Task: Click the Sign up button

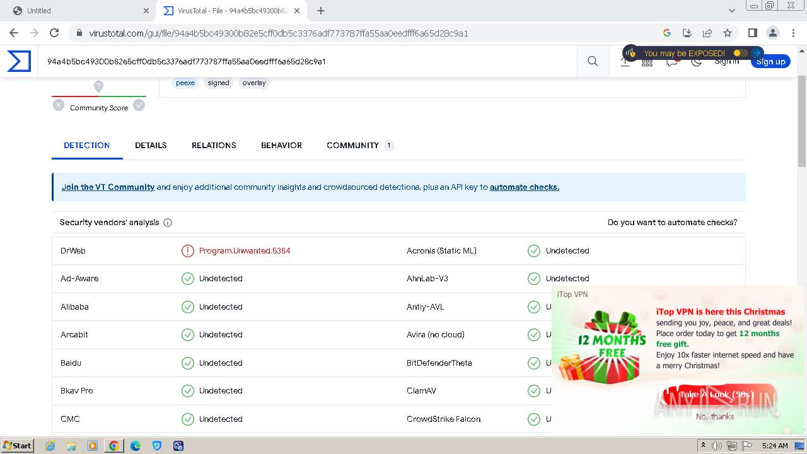Action: [x=770, y=62]
